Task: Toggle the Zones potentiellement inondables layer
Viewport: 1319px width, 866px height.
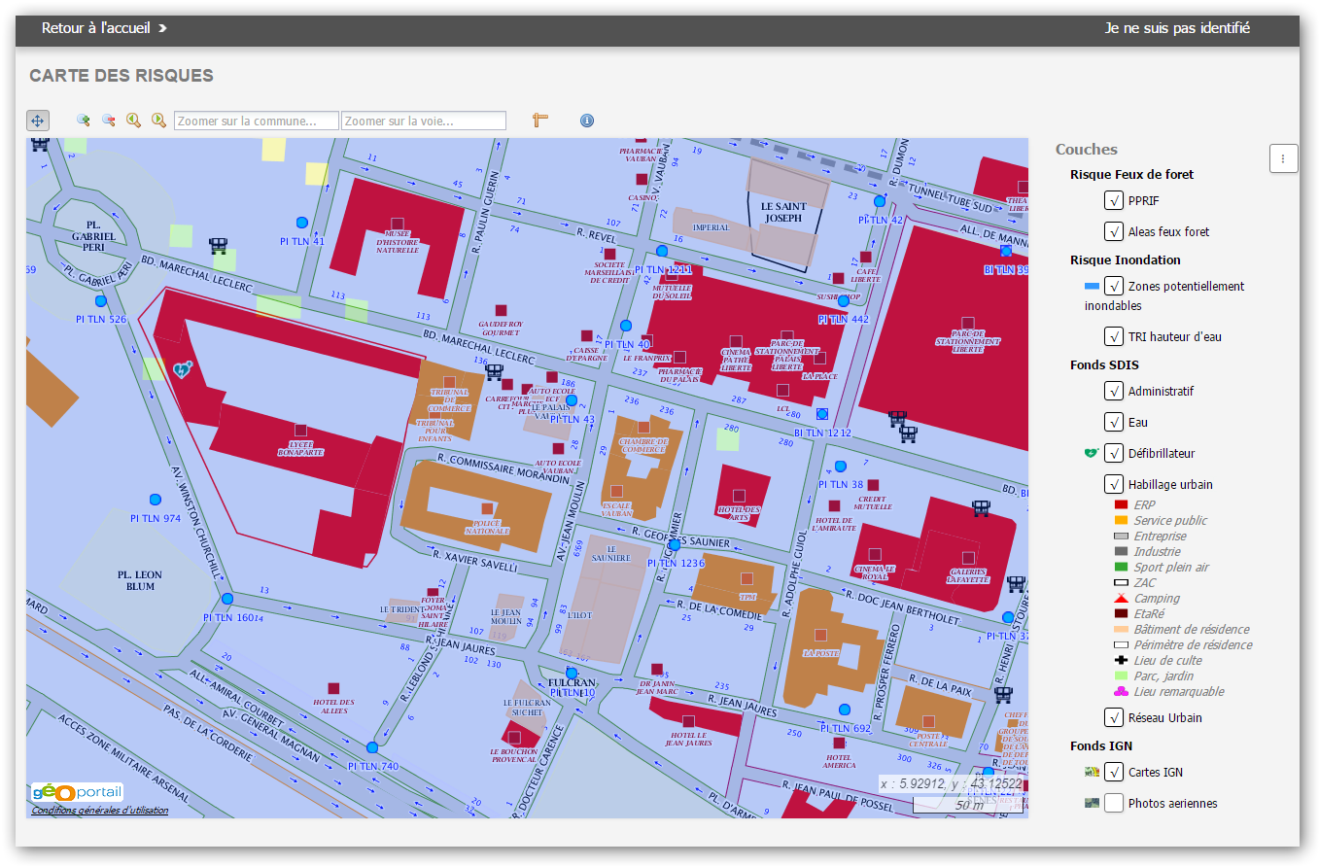Action: pos(1114,287)
